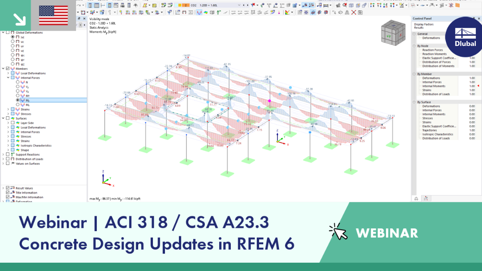
Task: Expand the Local Deformations node under Members
Action: pos(8,73)
